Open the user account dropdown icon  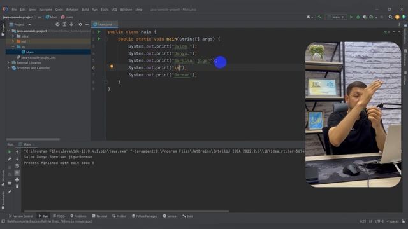click(309, 17)
